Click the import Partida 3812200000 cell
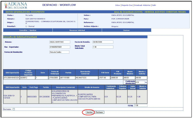The image size is (193, 118). [45, 97]
